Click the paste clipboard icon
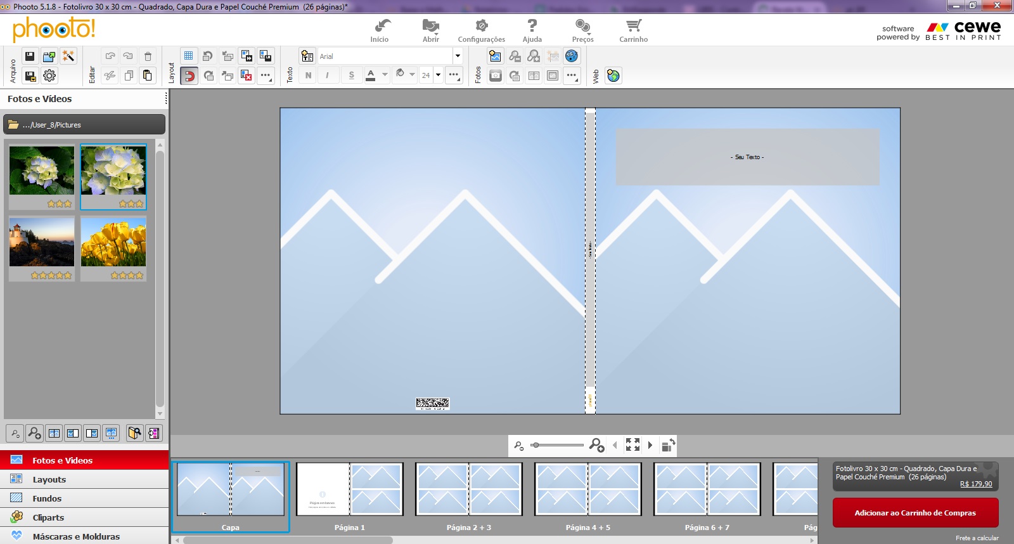1014x544 pixels. [148, 75]
